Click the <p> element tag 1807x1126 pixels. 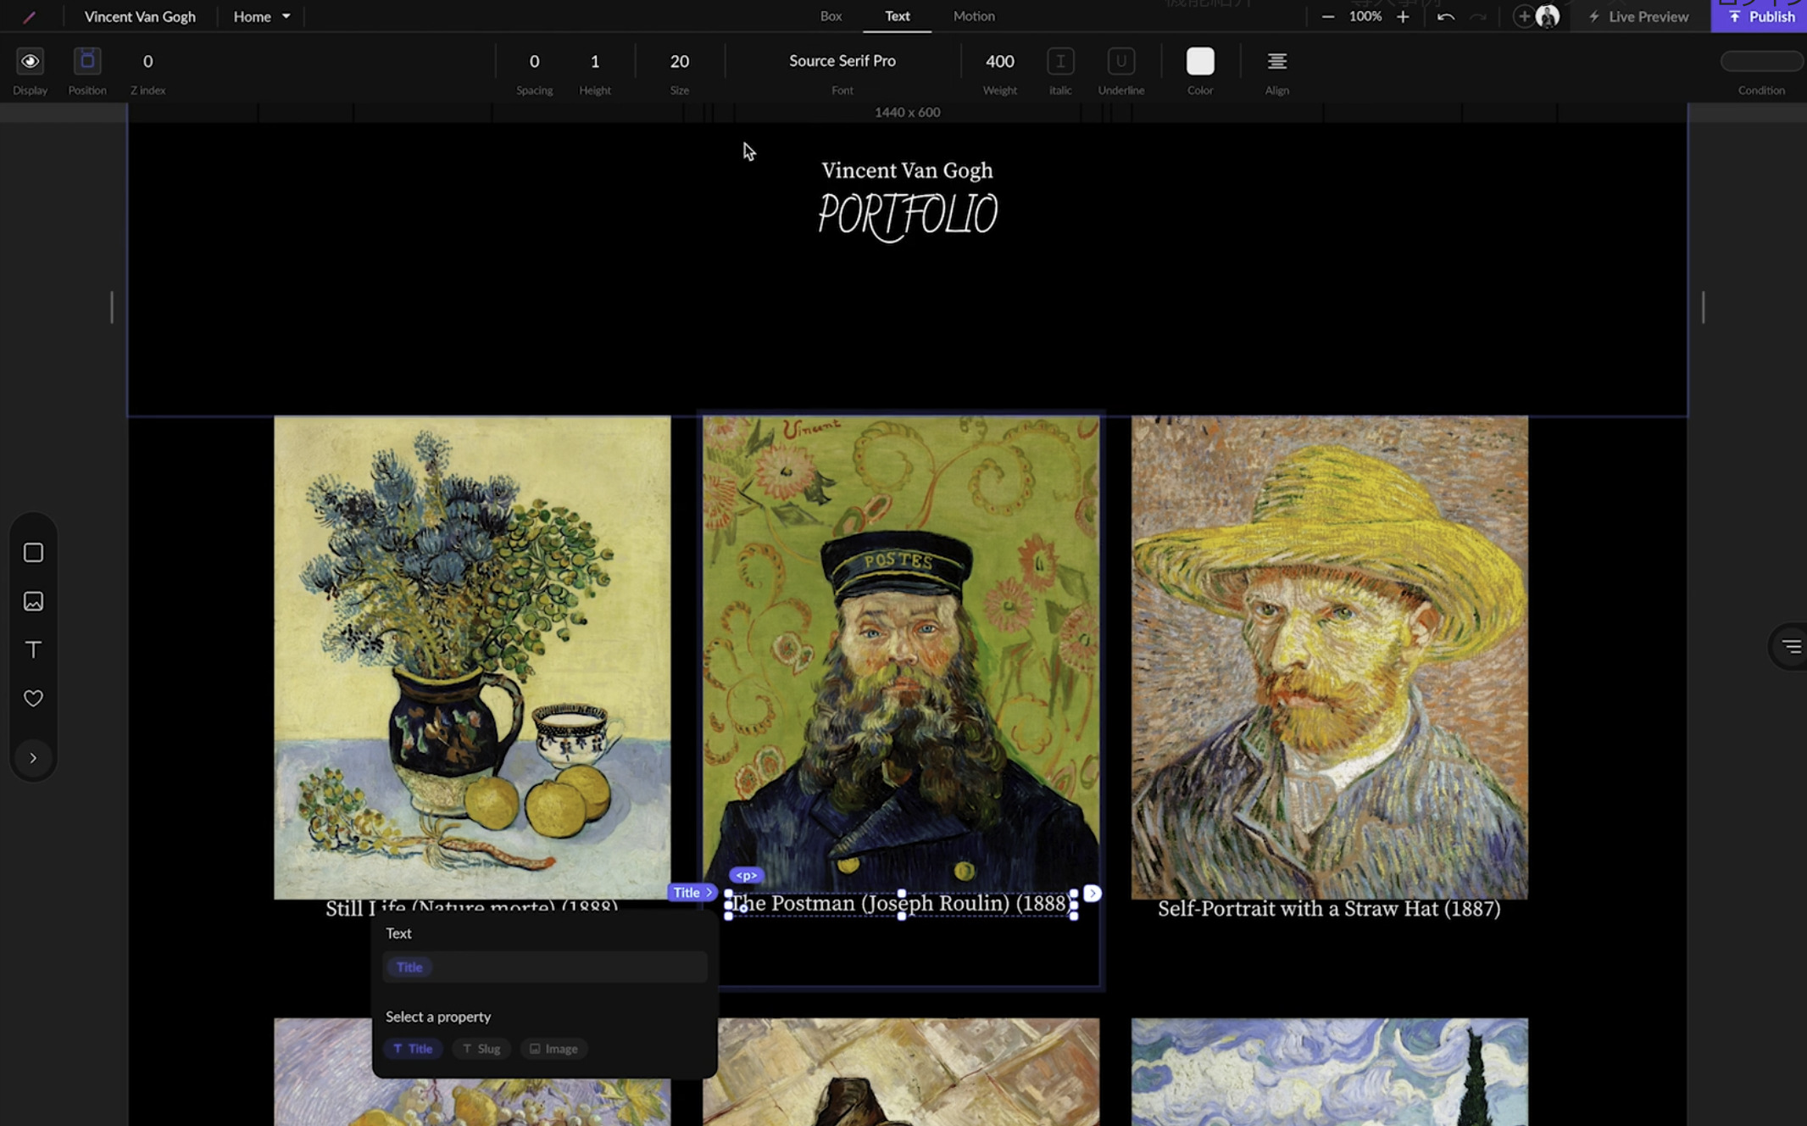click(746, 875)
